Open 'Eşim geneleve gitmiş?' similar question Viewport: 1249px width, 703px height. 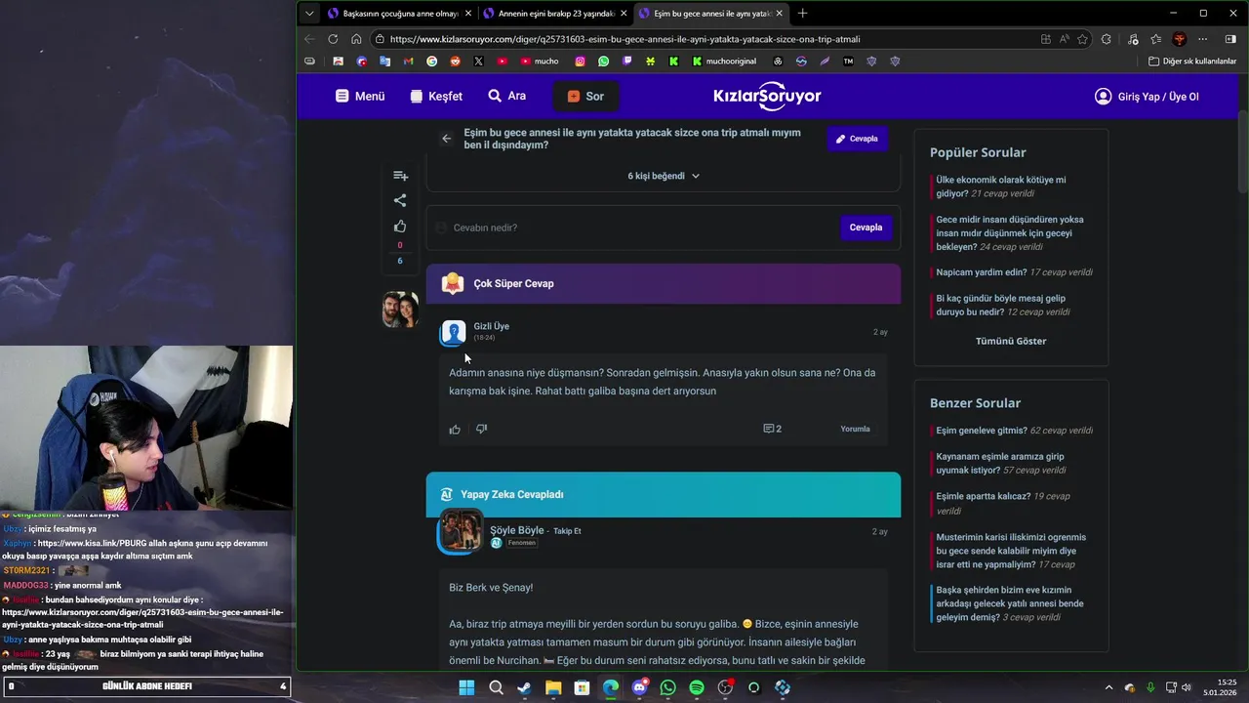coord(982,431)
